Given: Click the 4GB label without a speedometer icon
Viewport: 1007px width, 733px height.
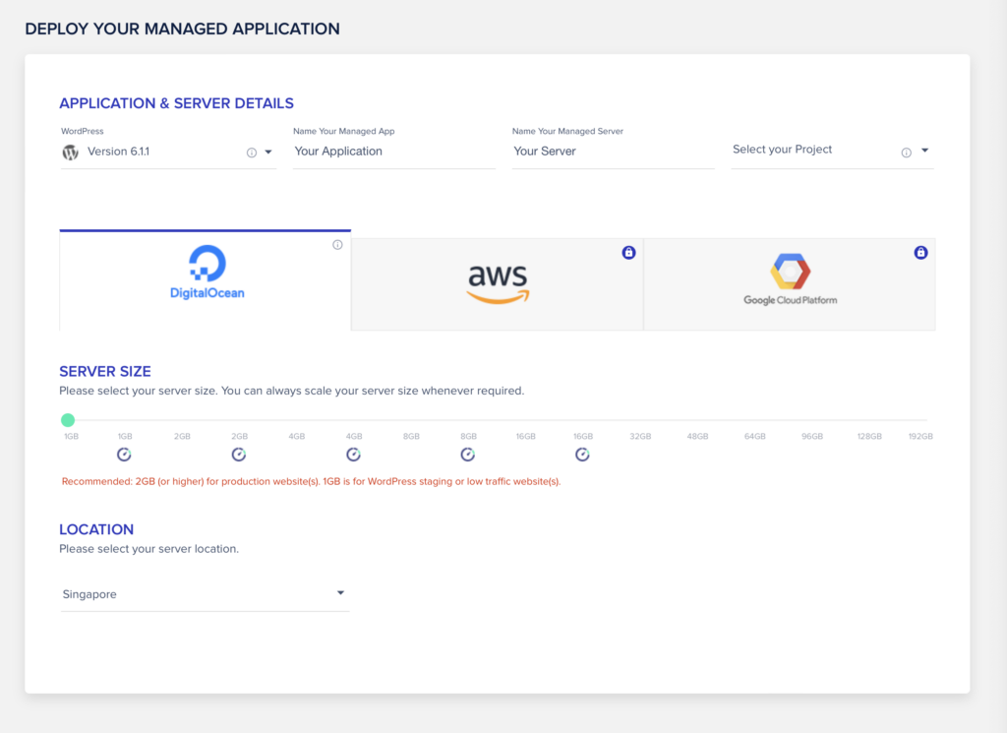Looking at the screenshot, I should click(x=297, y=436).
